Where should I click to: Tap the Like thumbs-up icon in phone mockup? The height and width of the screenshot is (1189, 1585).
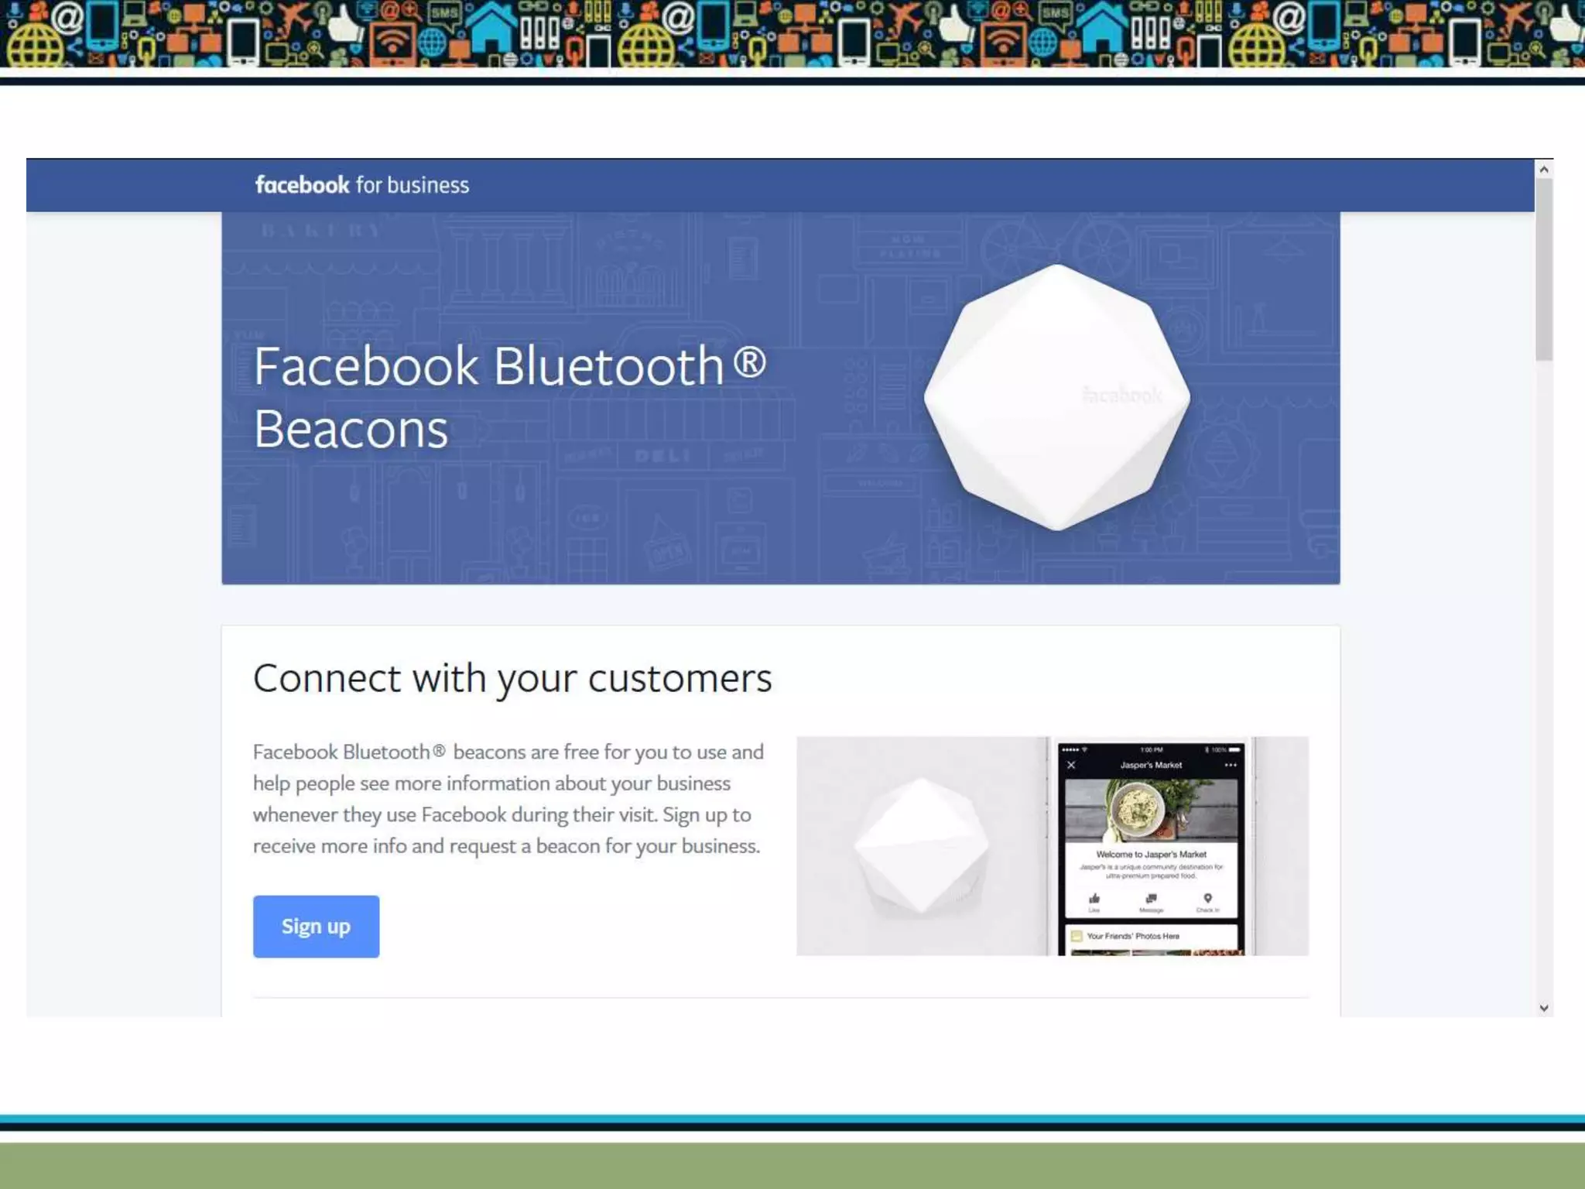click(x=1094, y=899)
